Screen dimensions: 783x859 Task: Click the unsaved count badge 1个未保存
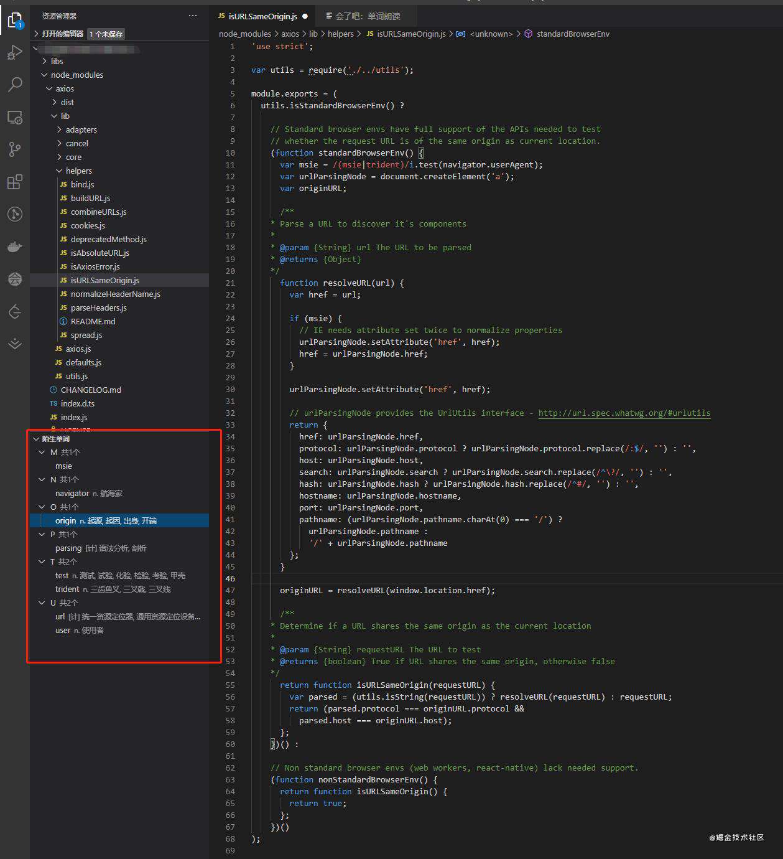(x=106, y=34)
